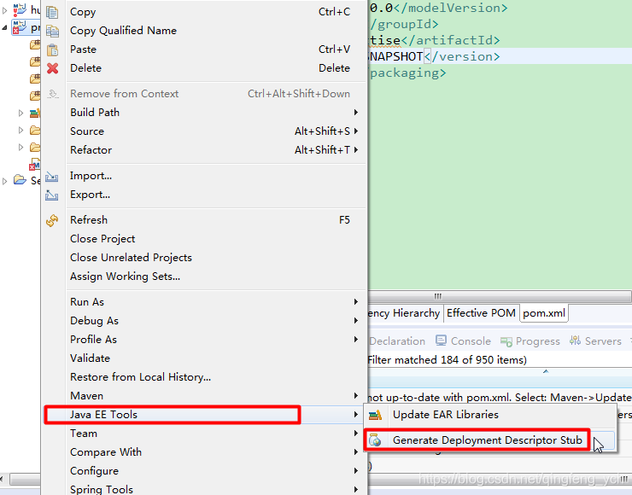This screenshot has height=495, width=632.
Task: Click the problems column sort arrow
Action: pos(546,371)
